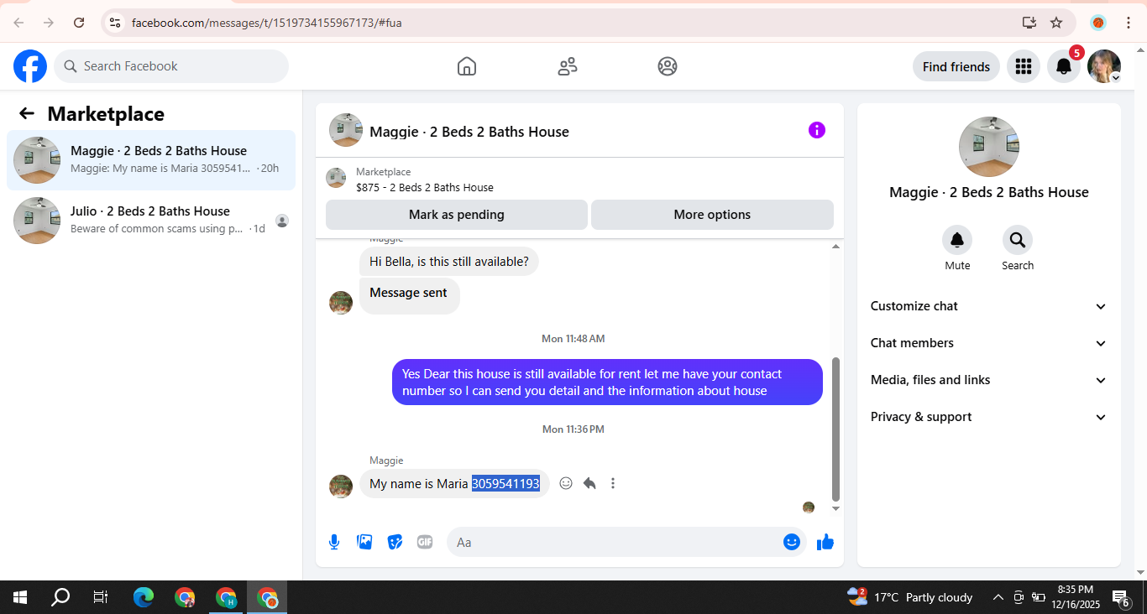Bookmark this page with the star icon

(x=1056, y=23)
